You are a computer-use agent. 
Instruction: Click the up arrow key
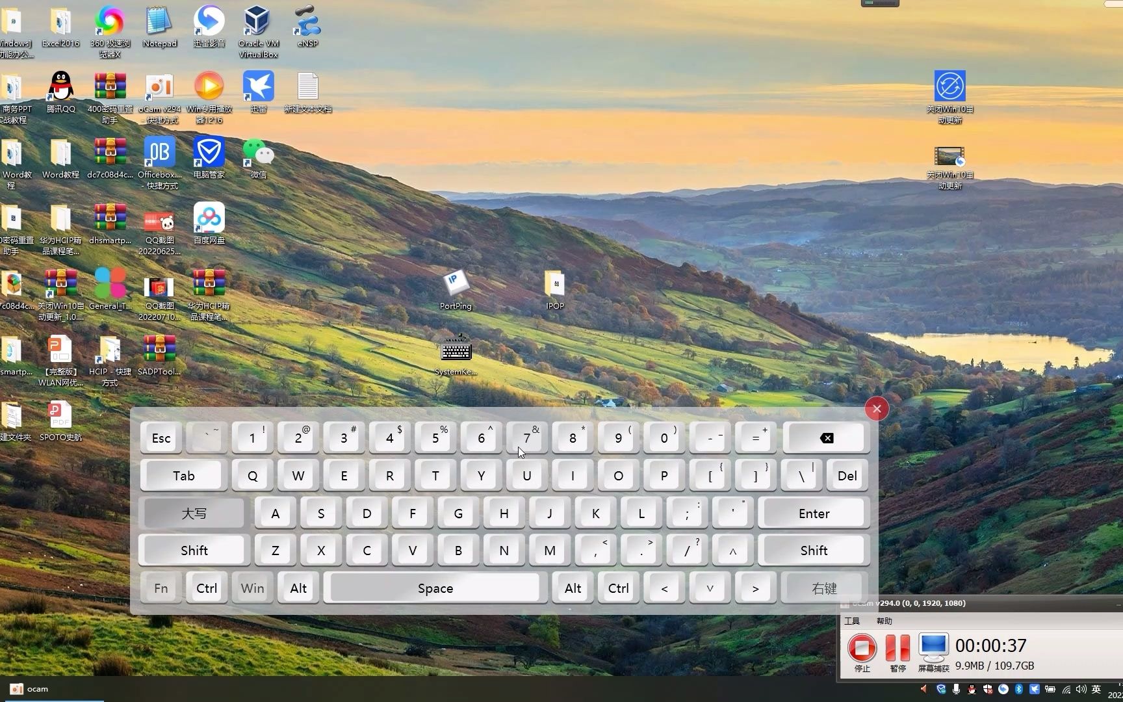[732, 551]
